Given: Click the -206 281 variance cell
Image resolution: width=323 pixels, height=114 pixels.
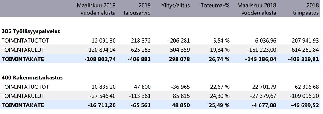Looking at the screenshot, I should click(x=179, y=41).
